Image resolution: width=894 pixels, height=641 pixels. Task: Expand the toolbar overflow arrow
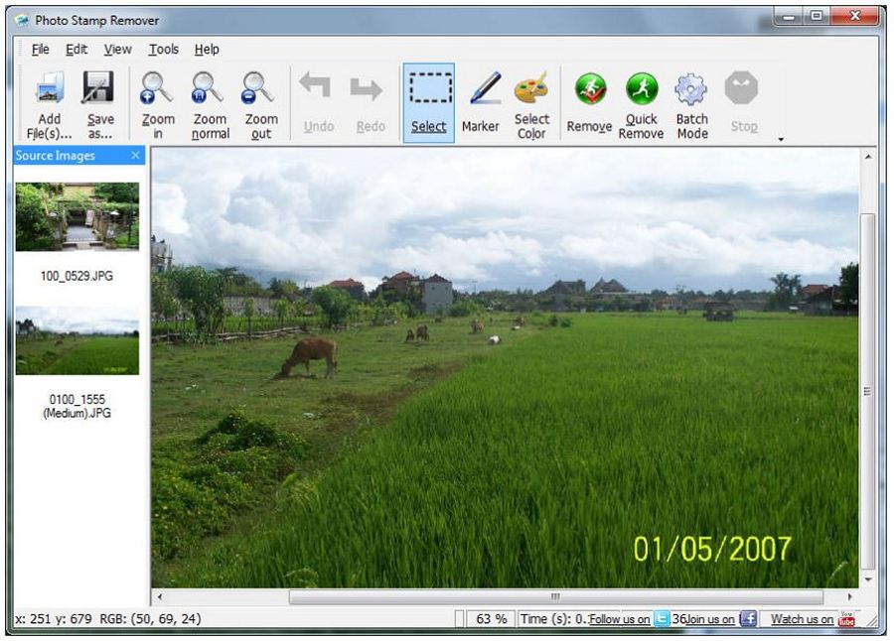781,139
